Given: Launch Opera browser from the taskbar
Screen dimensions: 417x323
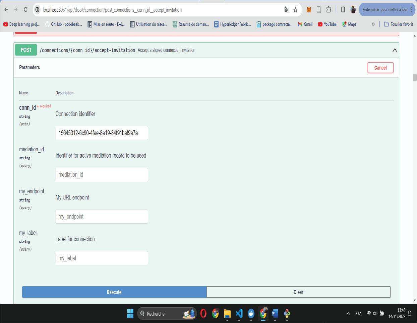Looking at the screenshot, I should pos(203,314).
